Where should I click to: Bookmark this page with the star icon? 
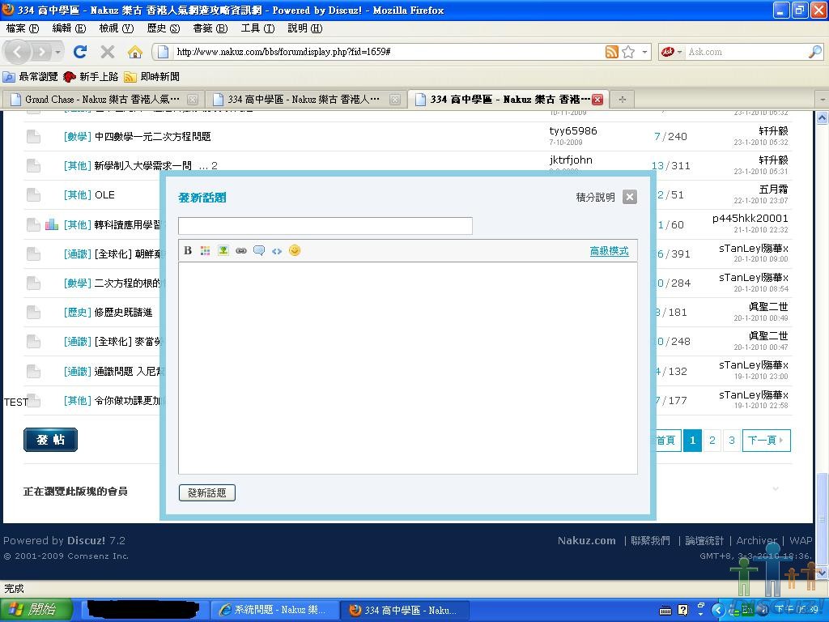pos(628,52)
